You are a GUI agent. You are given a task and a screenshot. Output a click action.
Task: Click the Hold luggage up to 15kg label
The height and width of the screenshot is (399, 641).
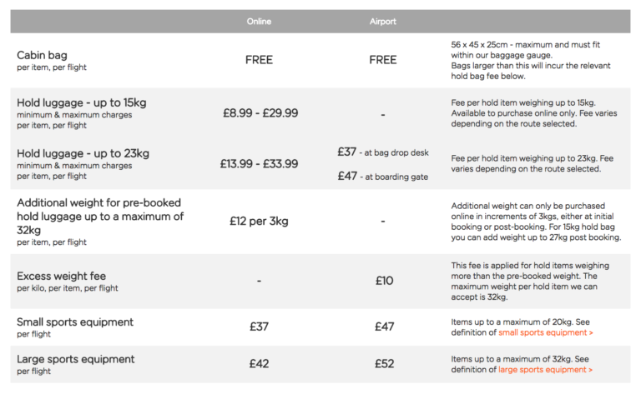[x=83, y=103]
